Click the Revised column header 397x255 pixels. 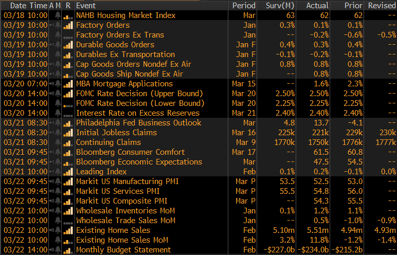click(x=381, y=5)
